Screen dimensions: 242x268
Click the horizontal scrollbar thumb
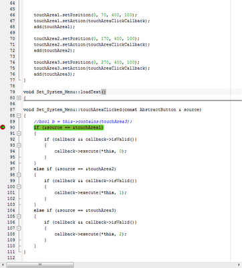click(x=40, y=265)
